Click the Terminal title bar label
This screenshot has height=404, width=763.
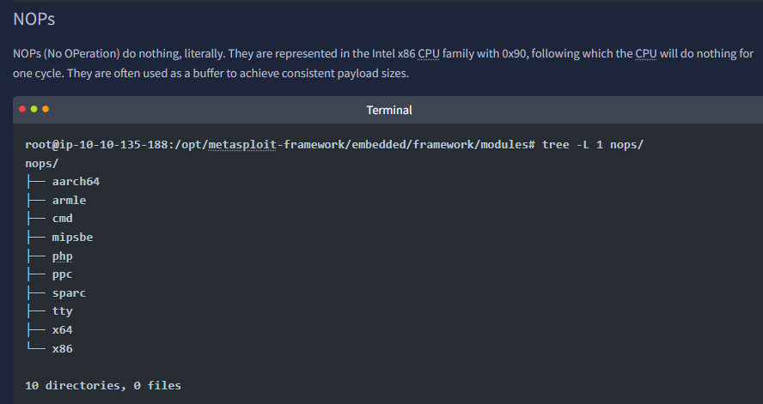[x=389, y=111]
